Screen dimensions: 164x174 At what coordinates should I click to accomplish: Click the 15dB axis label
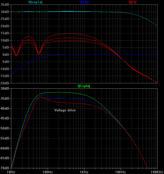point(5,33)
